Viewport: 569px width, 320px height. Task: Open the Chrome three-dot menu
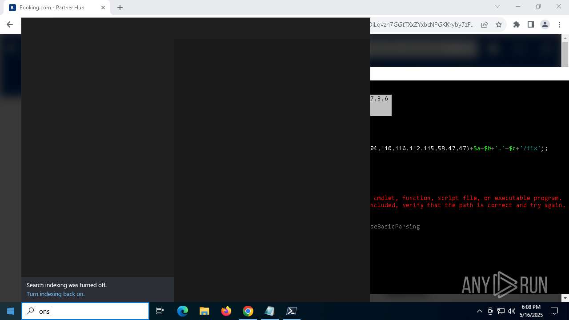click(x=559, y=25)
